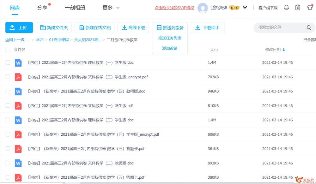Open file 数学（五）答题卡.pdf by name
This screenshot has width=316, height=184.
coord(86,178)
